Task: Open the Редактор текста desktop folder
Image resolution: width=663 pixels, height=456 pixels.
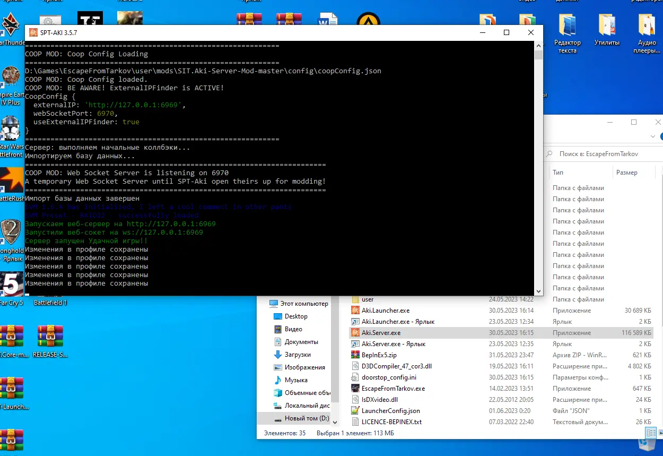Action: pos(568,33)
